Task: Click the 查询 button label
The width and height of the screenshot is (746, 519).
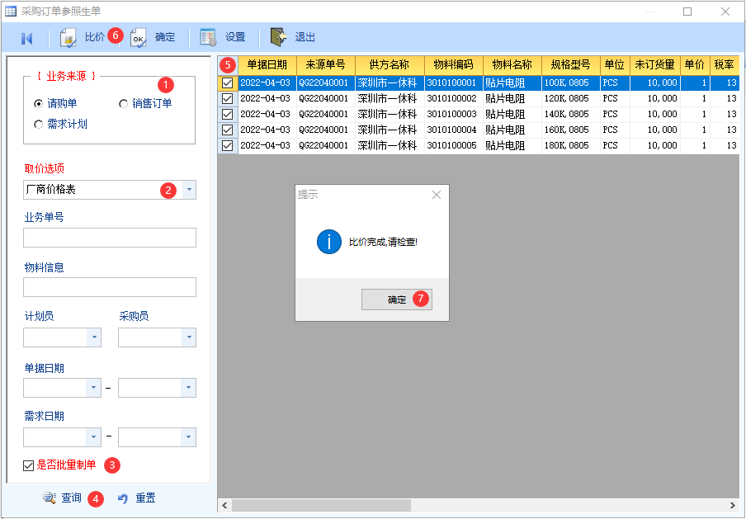Action: tap(71, 498)
